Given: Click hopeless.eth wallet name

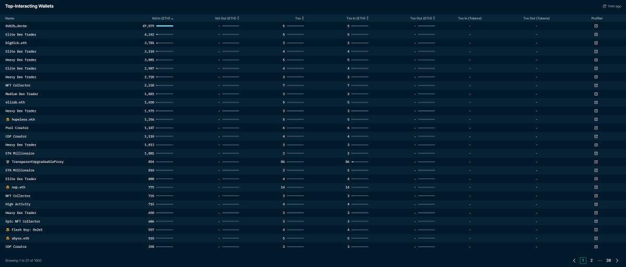Looking at the screenshot, I should 23,119.
